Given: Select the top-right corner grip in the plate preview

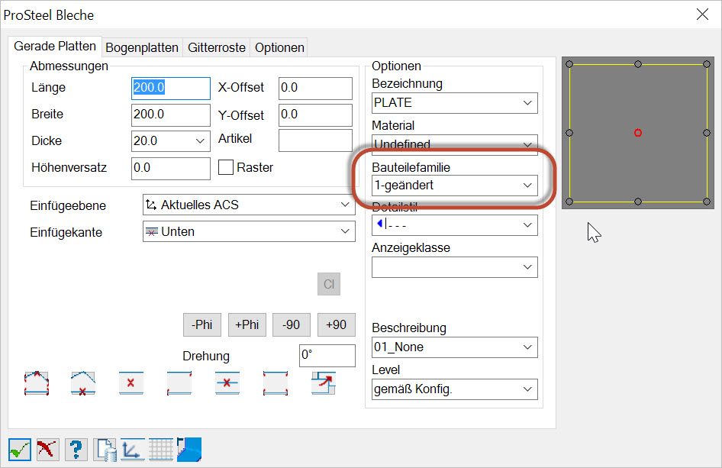Looking at the screenshot, I should [x=707, y=64].
